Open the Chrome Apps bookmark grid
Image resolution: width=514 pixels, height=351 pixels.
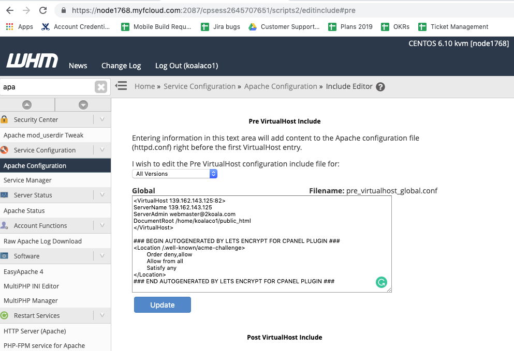[x=19, y=27]
